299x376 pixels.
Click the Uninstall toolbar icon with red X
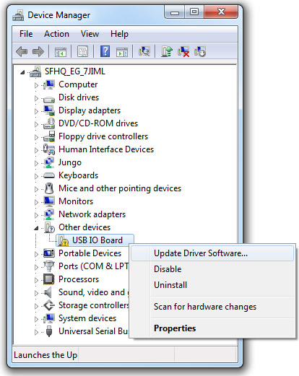[183, 51]
